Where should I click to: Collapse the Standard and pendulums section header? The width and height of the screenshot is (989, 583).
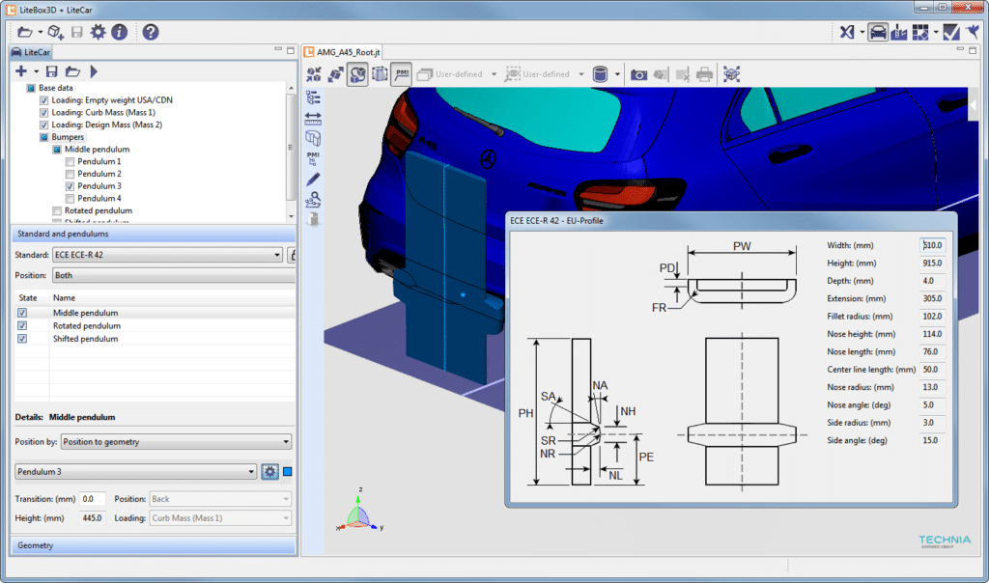click(154, 234)
